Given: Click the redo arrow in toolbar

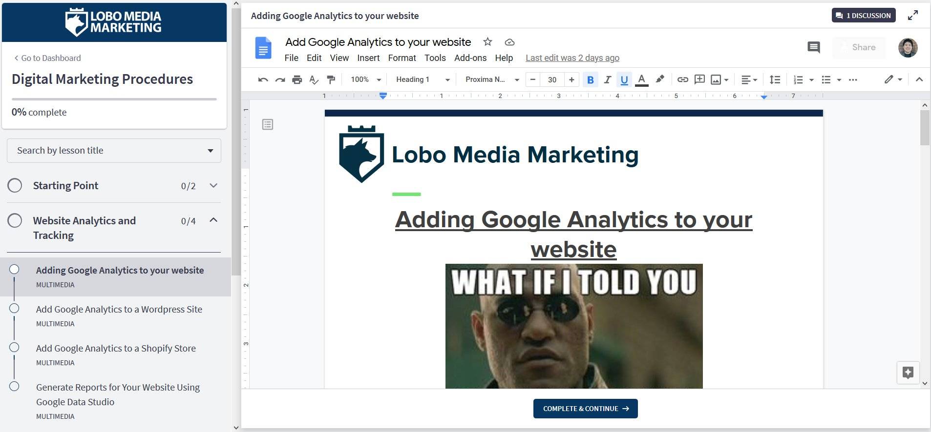Looking at the screenshot, I should point(280,79).
